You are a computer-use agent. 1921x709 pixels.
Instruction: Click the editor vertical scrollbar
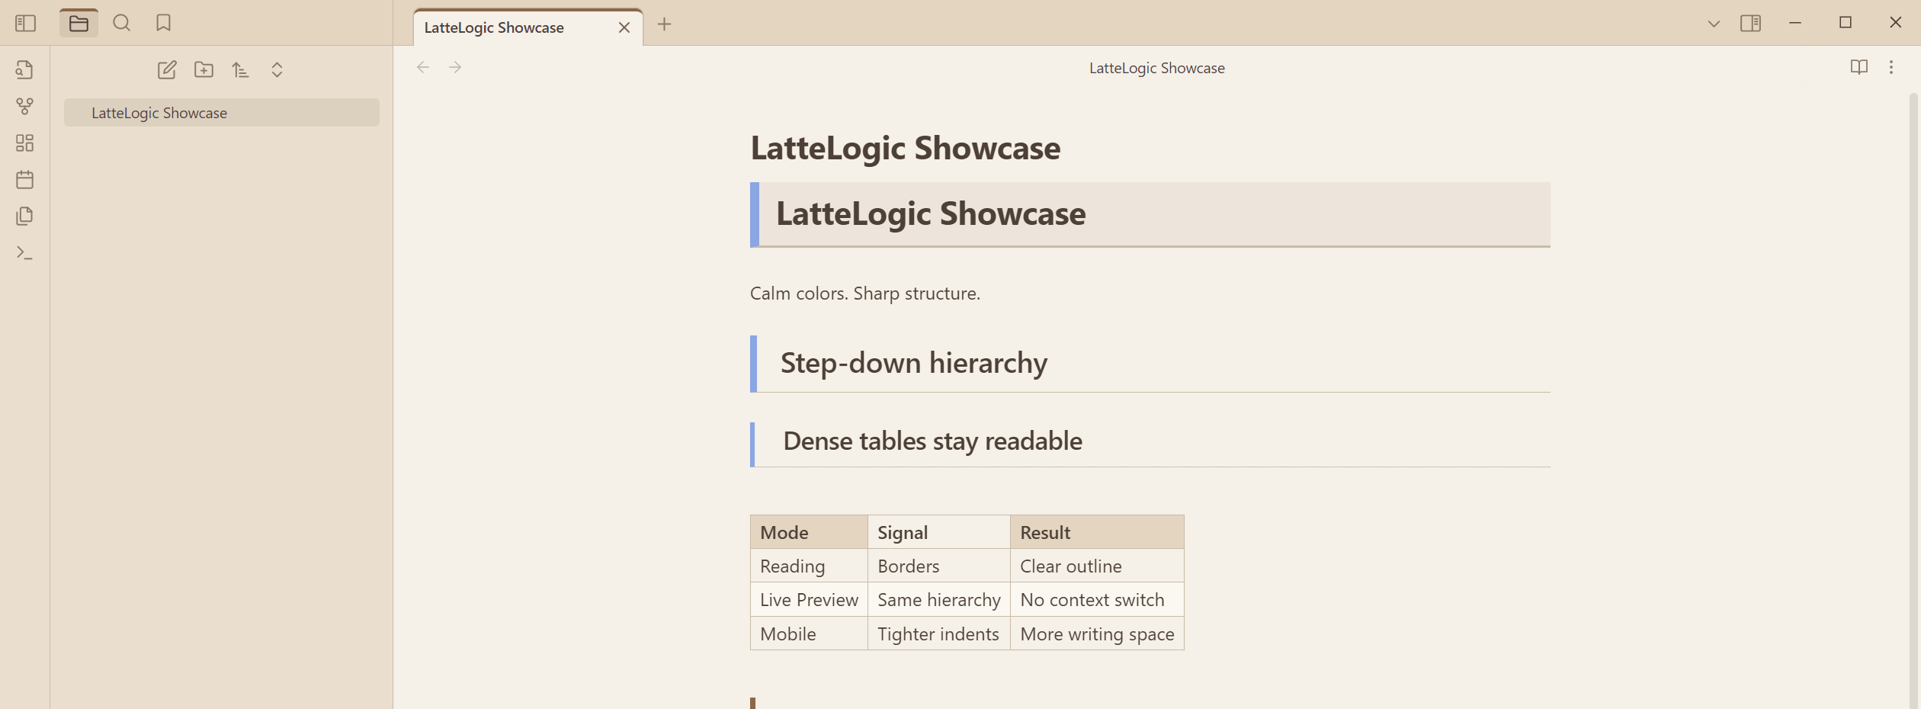pyautogui.click(x=1914, y=400)
